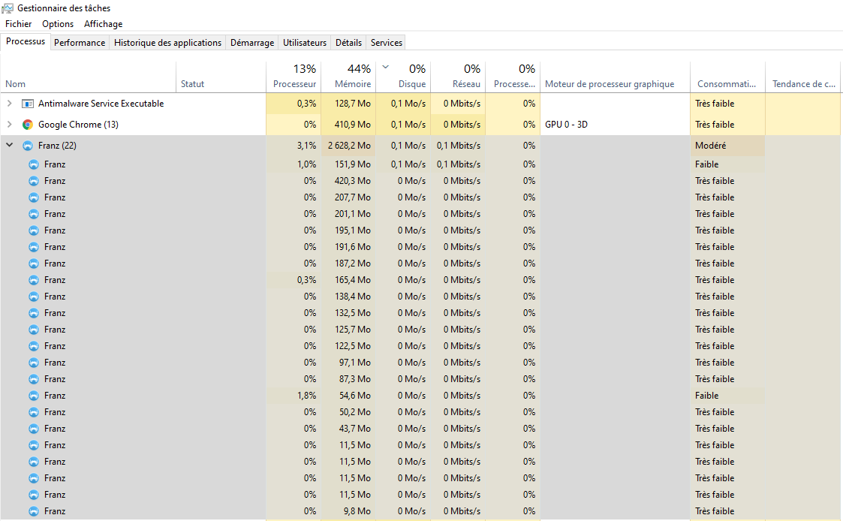843x521 pixels.
Task: Click Franz icon in 191,6 Mo row
Action: 33,247
